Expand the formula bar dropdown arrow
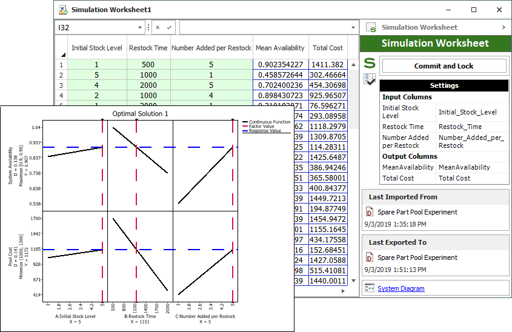The image size is (512, 332). 353,28
